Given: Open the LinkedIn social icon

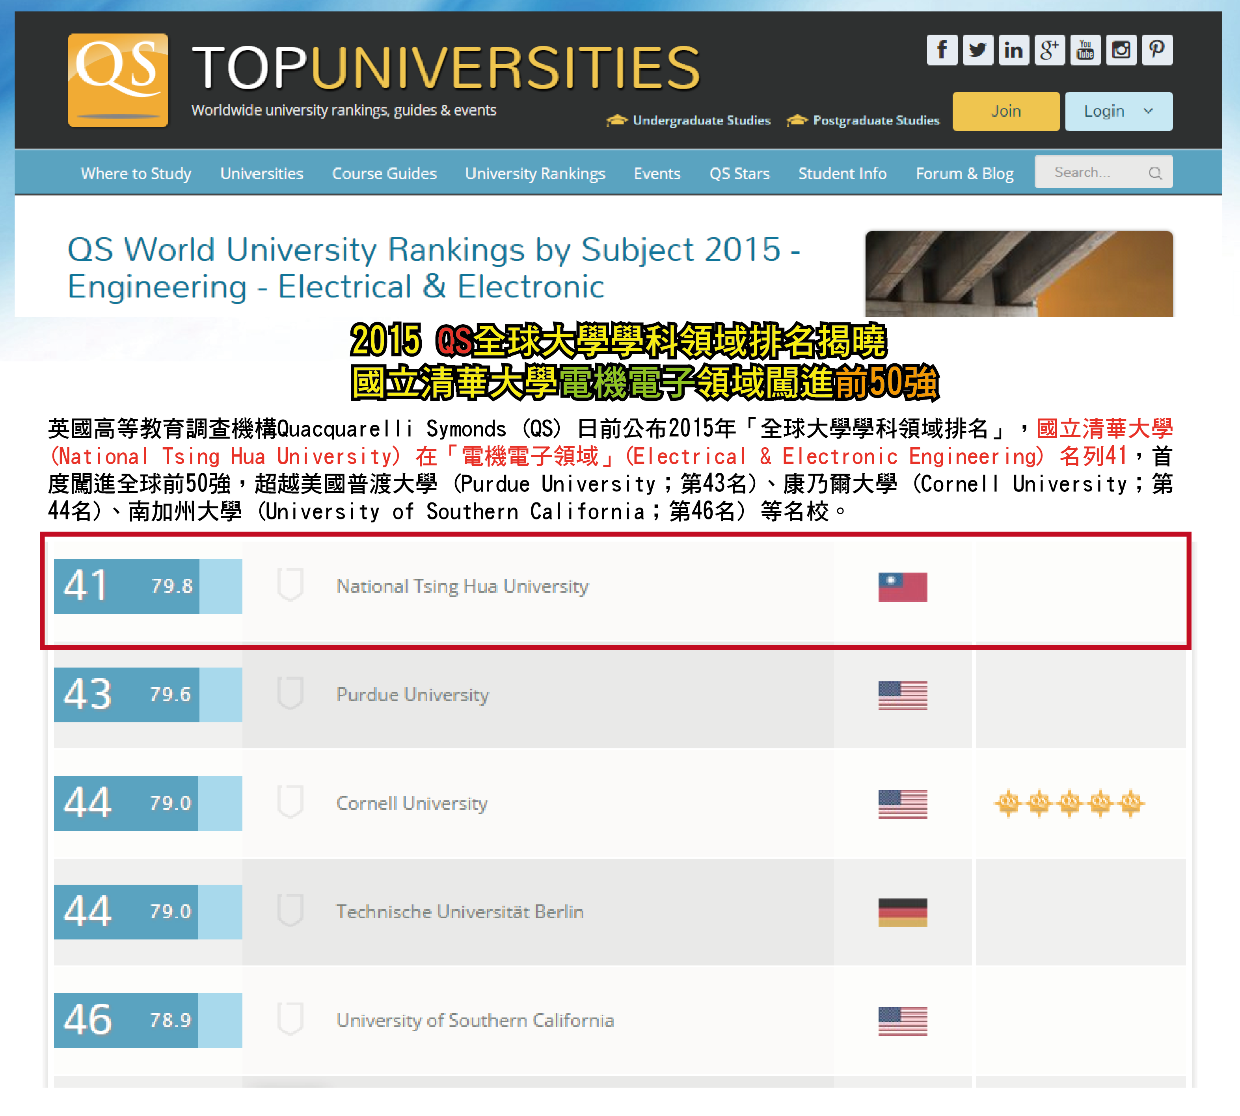Looking at the screenshot, I should click(1014, 50).
